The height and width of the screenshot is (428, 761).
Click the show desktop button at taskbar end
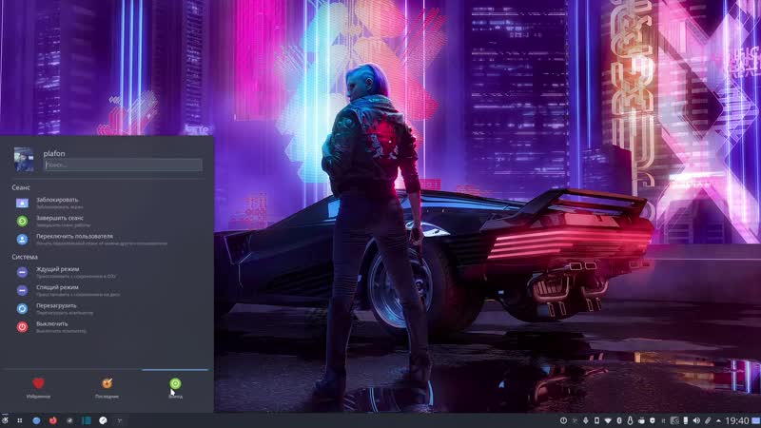click(x=755, y=420)
